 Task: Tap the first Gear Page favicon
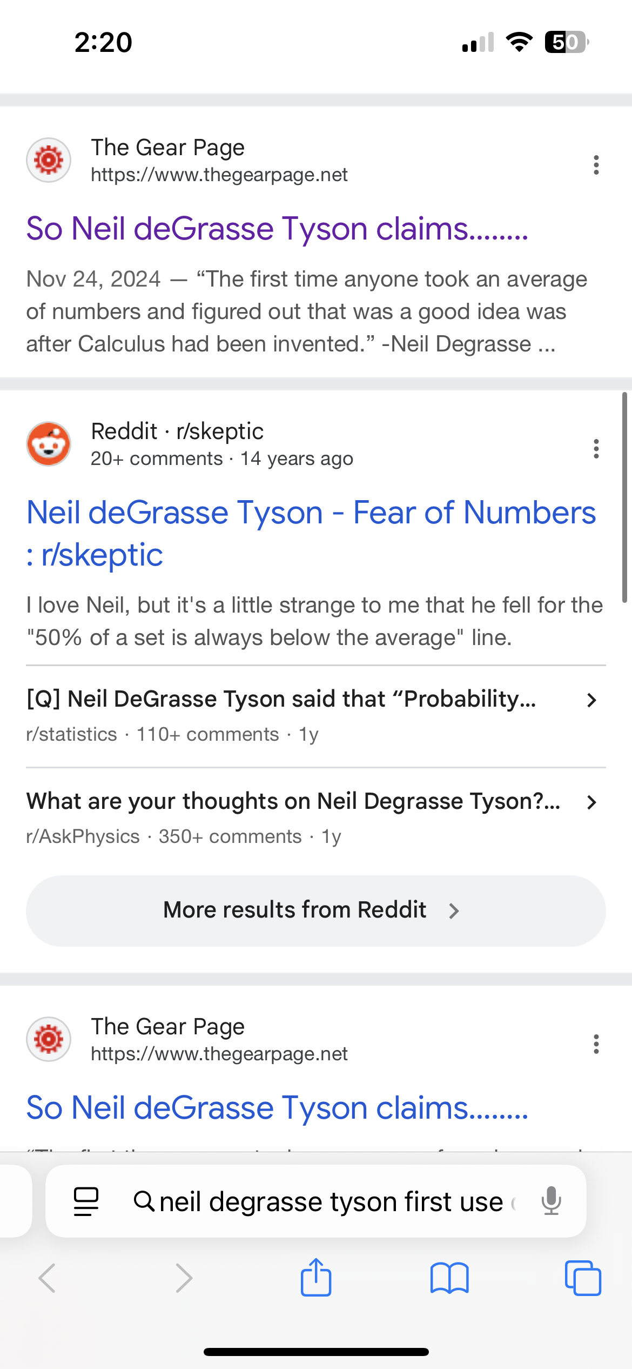pos(49,160)
